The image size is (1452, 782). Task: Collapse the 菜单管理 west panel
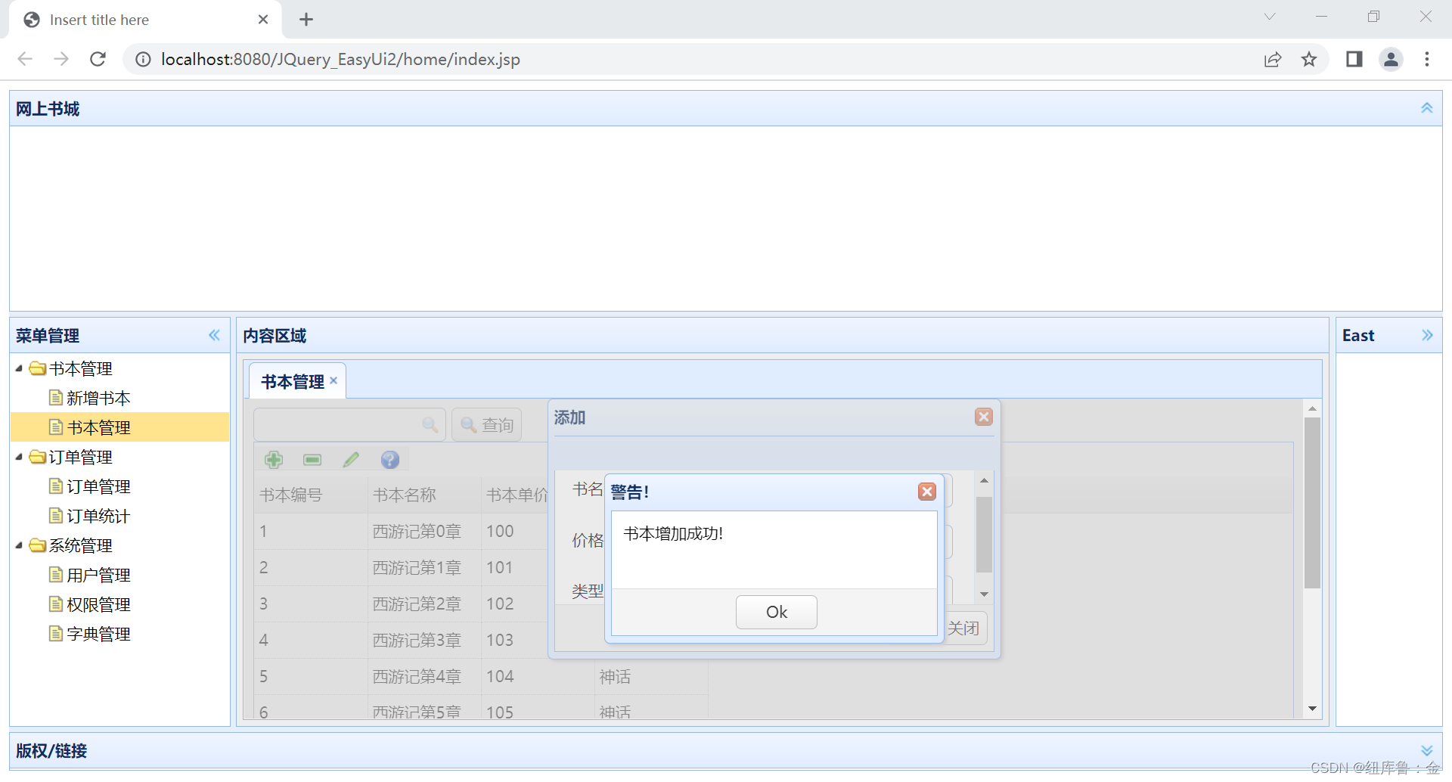[x=214, y=335]
